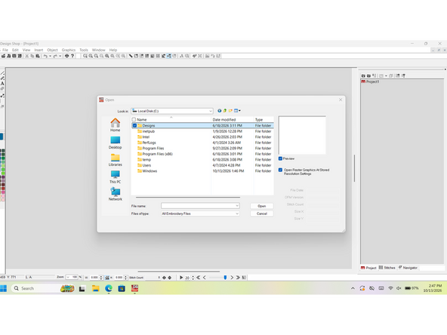Open the Graphics menu
The image size is (447, 335).
coord(69,50)
